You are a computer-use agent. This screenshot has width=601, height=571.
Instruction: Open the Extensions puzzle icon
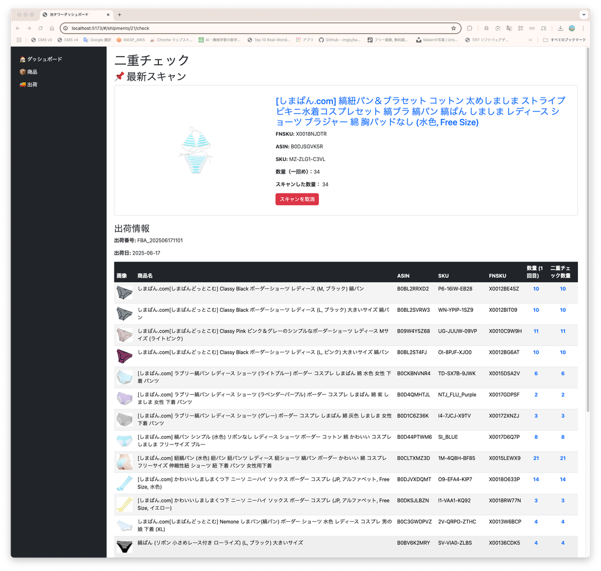469,28
